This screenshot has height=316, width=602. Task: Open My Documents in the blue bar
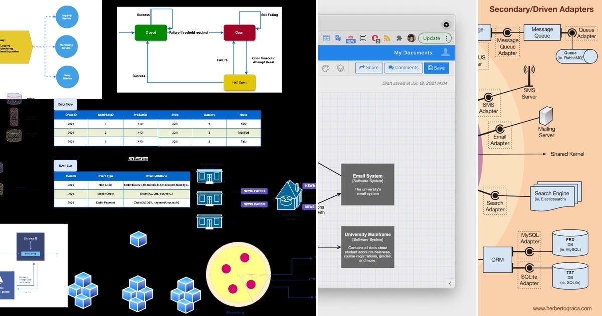[413, 52]
